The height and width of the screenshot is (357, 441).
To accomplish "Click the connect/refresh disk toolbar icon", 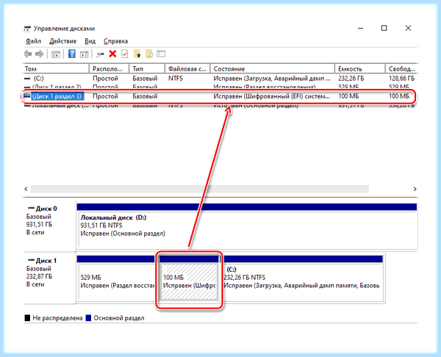I will [x=100, y=54].
